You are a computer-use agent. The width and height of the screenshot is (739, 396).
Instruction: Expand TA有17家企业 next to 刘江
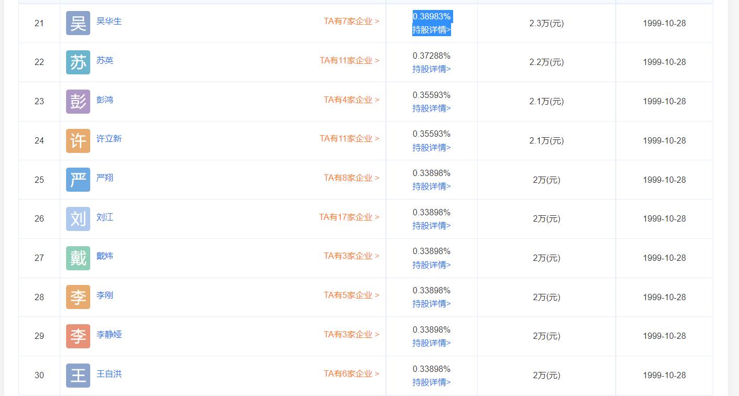pos(349,217)
